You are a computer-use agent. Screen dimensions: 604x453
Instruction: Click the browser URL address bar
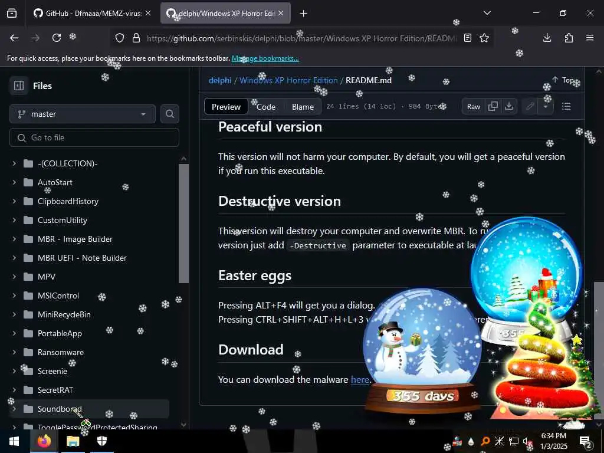[x=301, y=38]
